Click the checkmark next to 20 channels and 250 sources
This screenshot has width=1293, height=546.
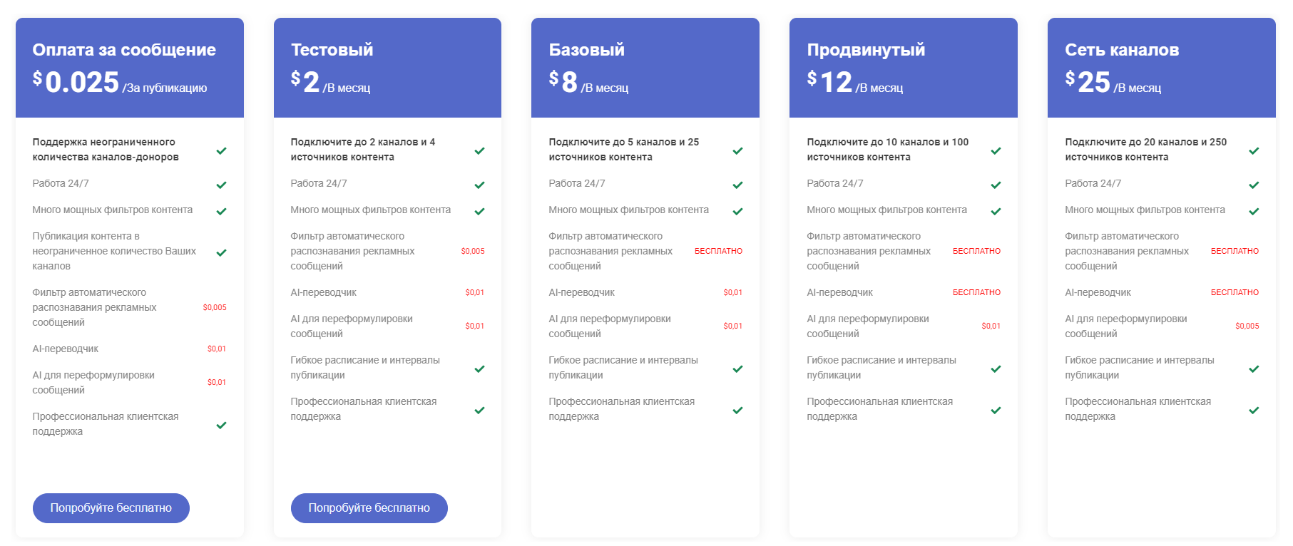pos(1254,150)
